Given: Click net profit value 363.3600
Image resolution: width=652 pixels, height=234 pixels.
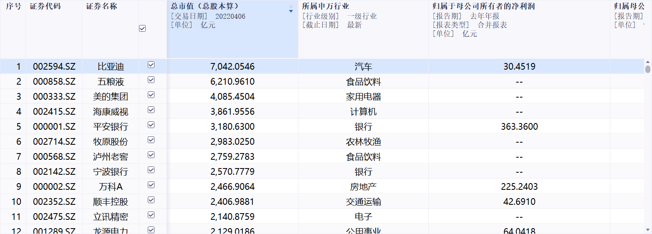Looking at the screenshot, I should coord(519,127).
